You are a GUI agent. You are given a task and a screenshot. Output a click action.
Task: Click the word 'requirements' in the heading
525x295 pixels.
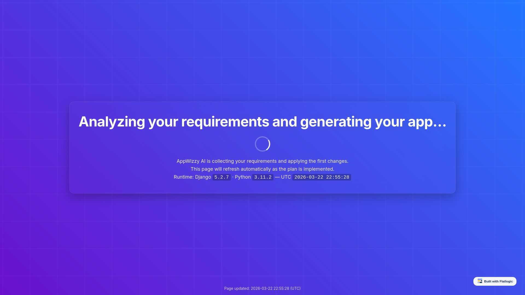point(225,122)
